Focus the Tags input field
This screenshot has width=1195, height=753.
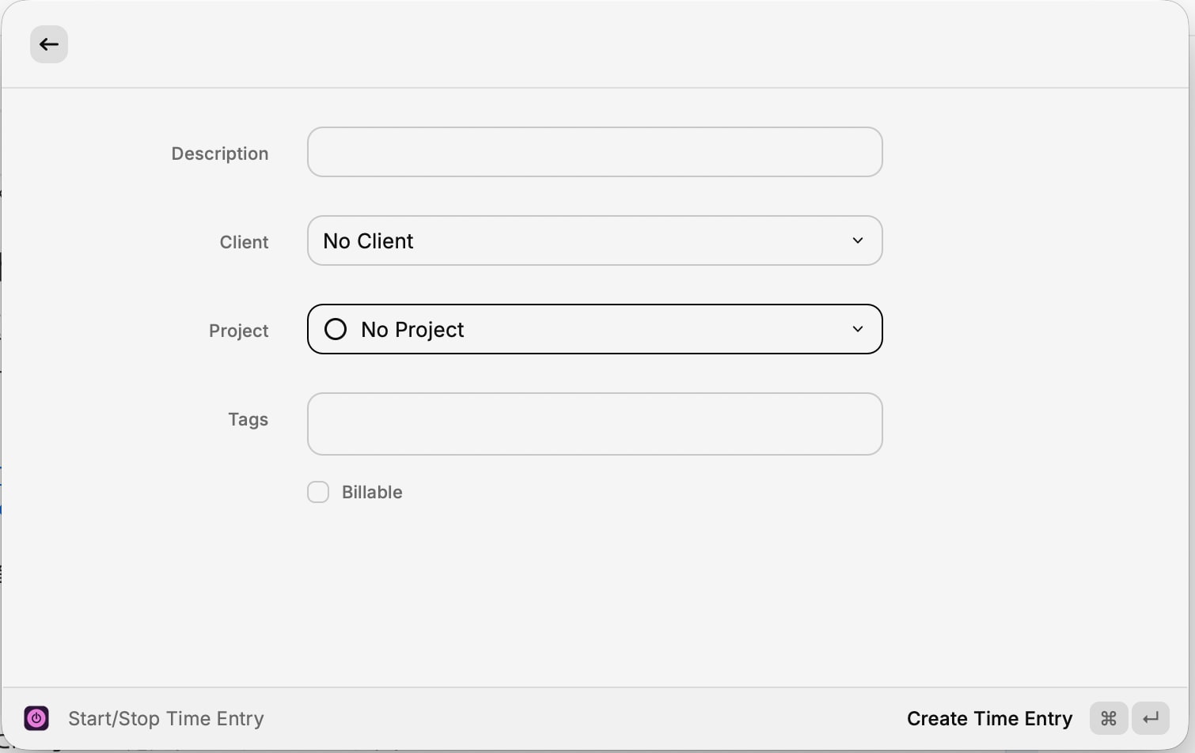click(595, 424)
